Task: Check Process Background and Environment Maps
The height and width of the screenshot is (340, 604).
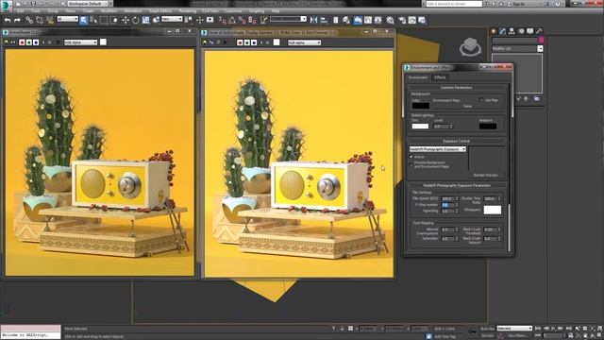Action: click(x=411, y=164)
